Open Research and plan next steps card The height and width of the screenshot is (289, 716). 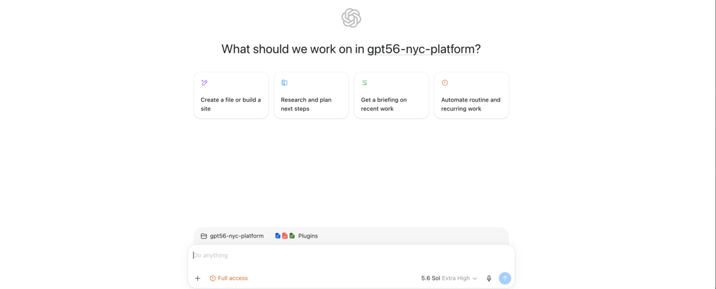click(x=311, y=95)
